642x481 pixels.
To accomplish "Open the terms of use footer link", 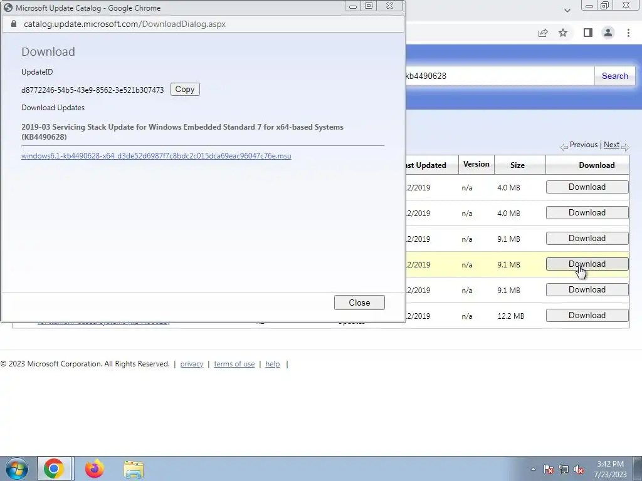I will click(x=234, y=364).
